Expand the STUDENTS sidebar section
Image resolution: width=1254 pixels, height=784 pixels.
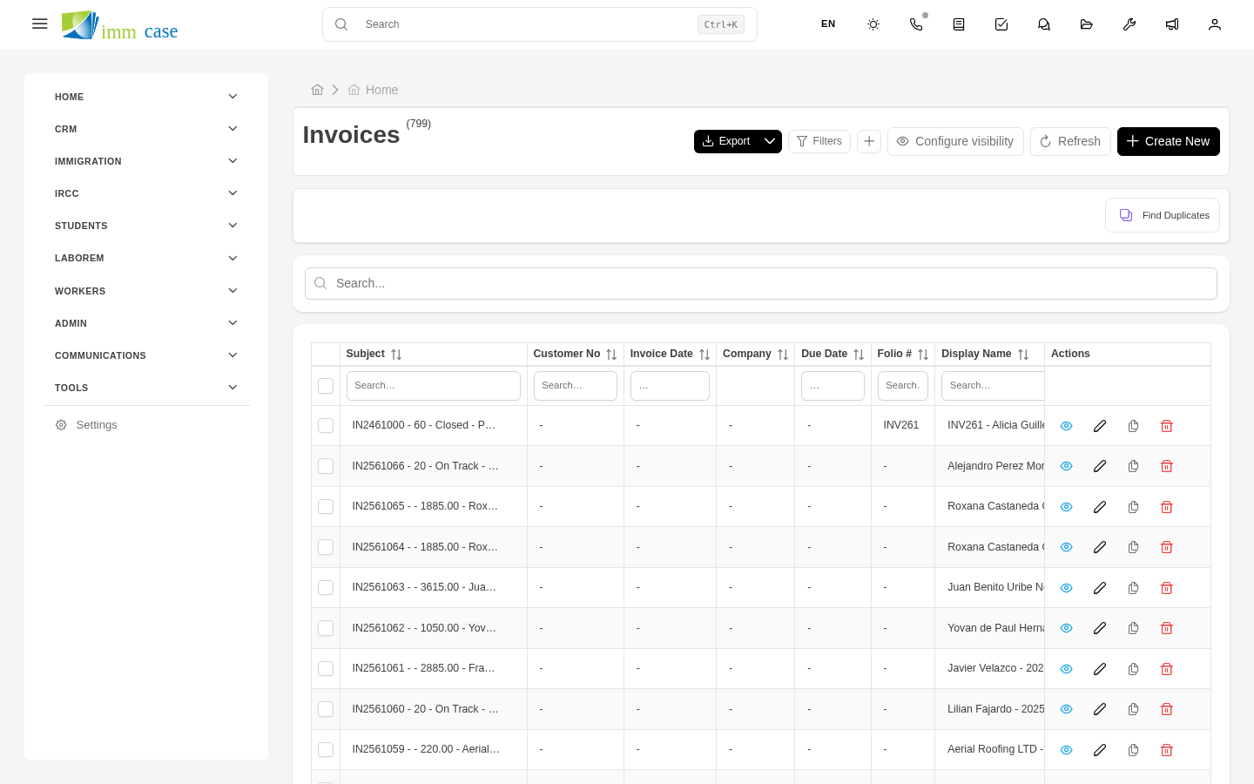145,226
